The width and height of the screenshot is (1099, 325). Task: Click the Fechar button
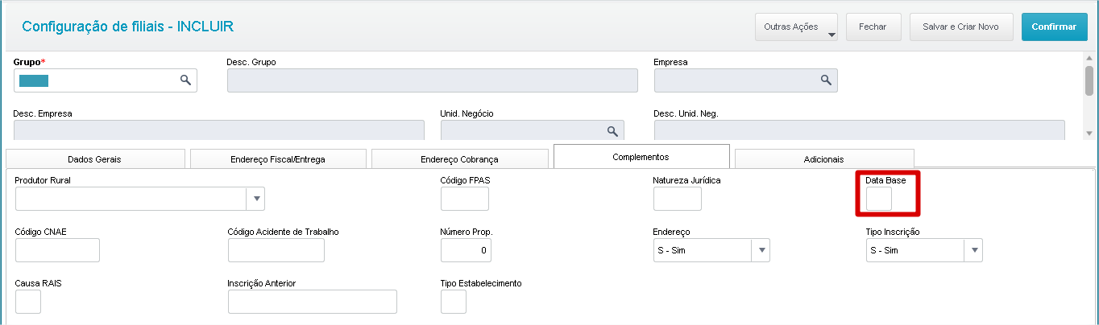pos(873,27)
